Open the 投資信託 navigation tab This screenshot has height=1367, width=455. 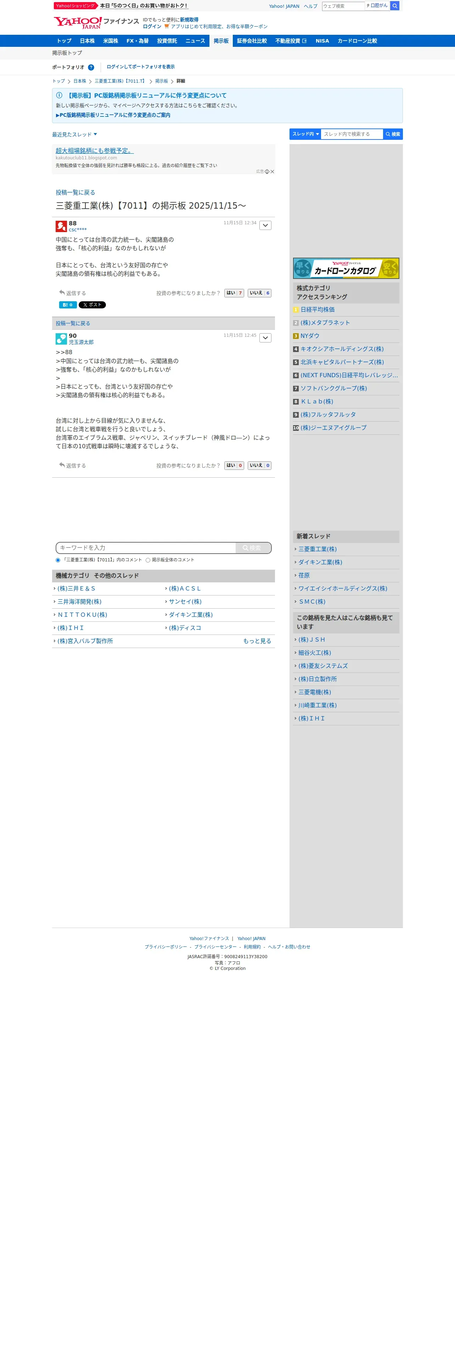pos(167,41)
